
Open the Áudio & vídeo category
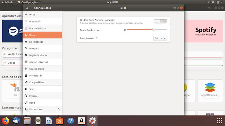click(x=12, y=54)
